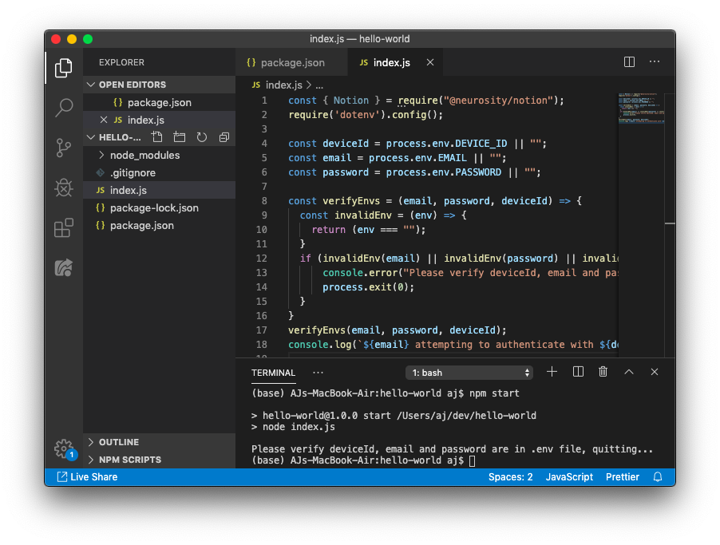
Task: Open the Extensions view
Action: click(64, 228)
